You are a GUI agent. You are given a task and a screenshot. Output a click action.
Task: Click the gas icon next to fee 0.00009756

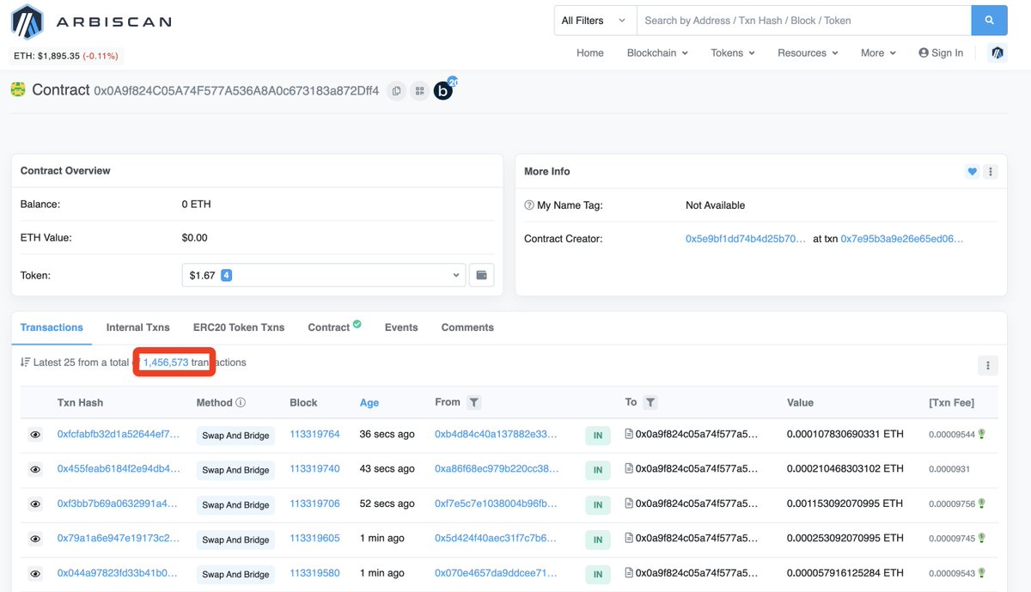pos(981,504)
